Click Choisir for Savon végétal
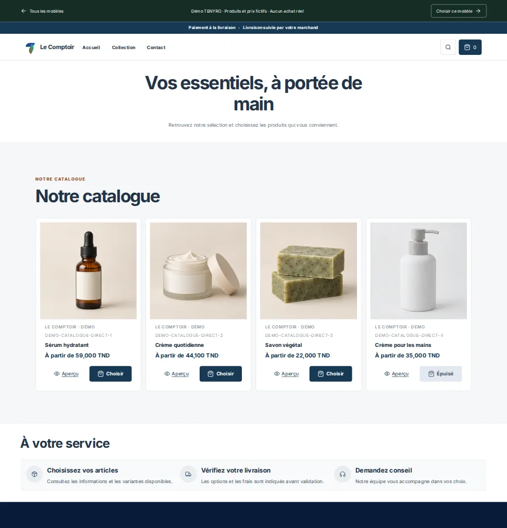 (x=331, y=374)
